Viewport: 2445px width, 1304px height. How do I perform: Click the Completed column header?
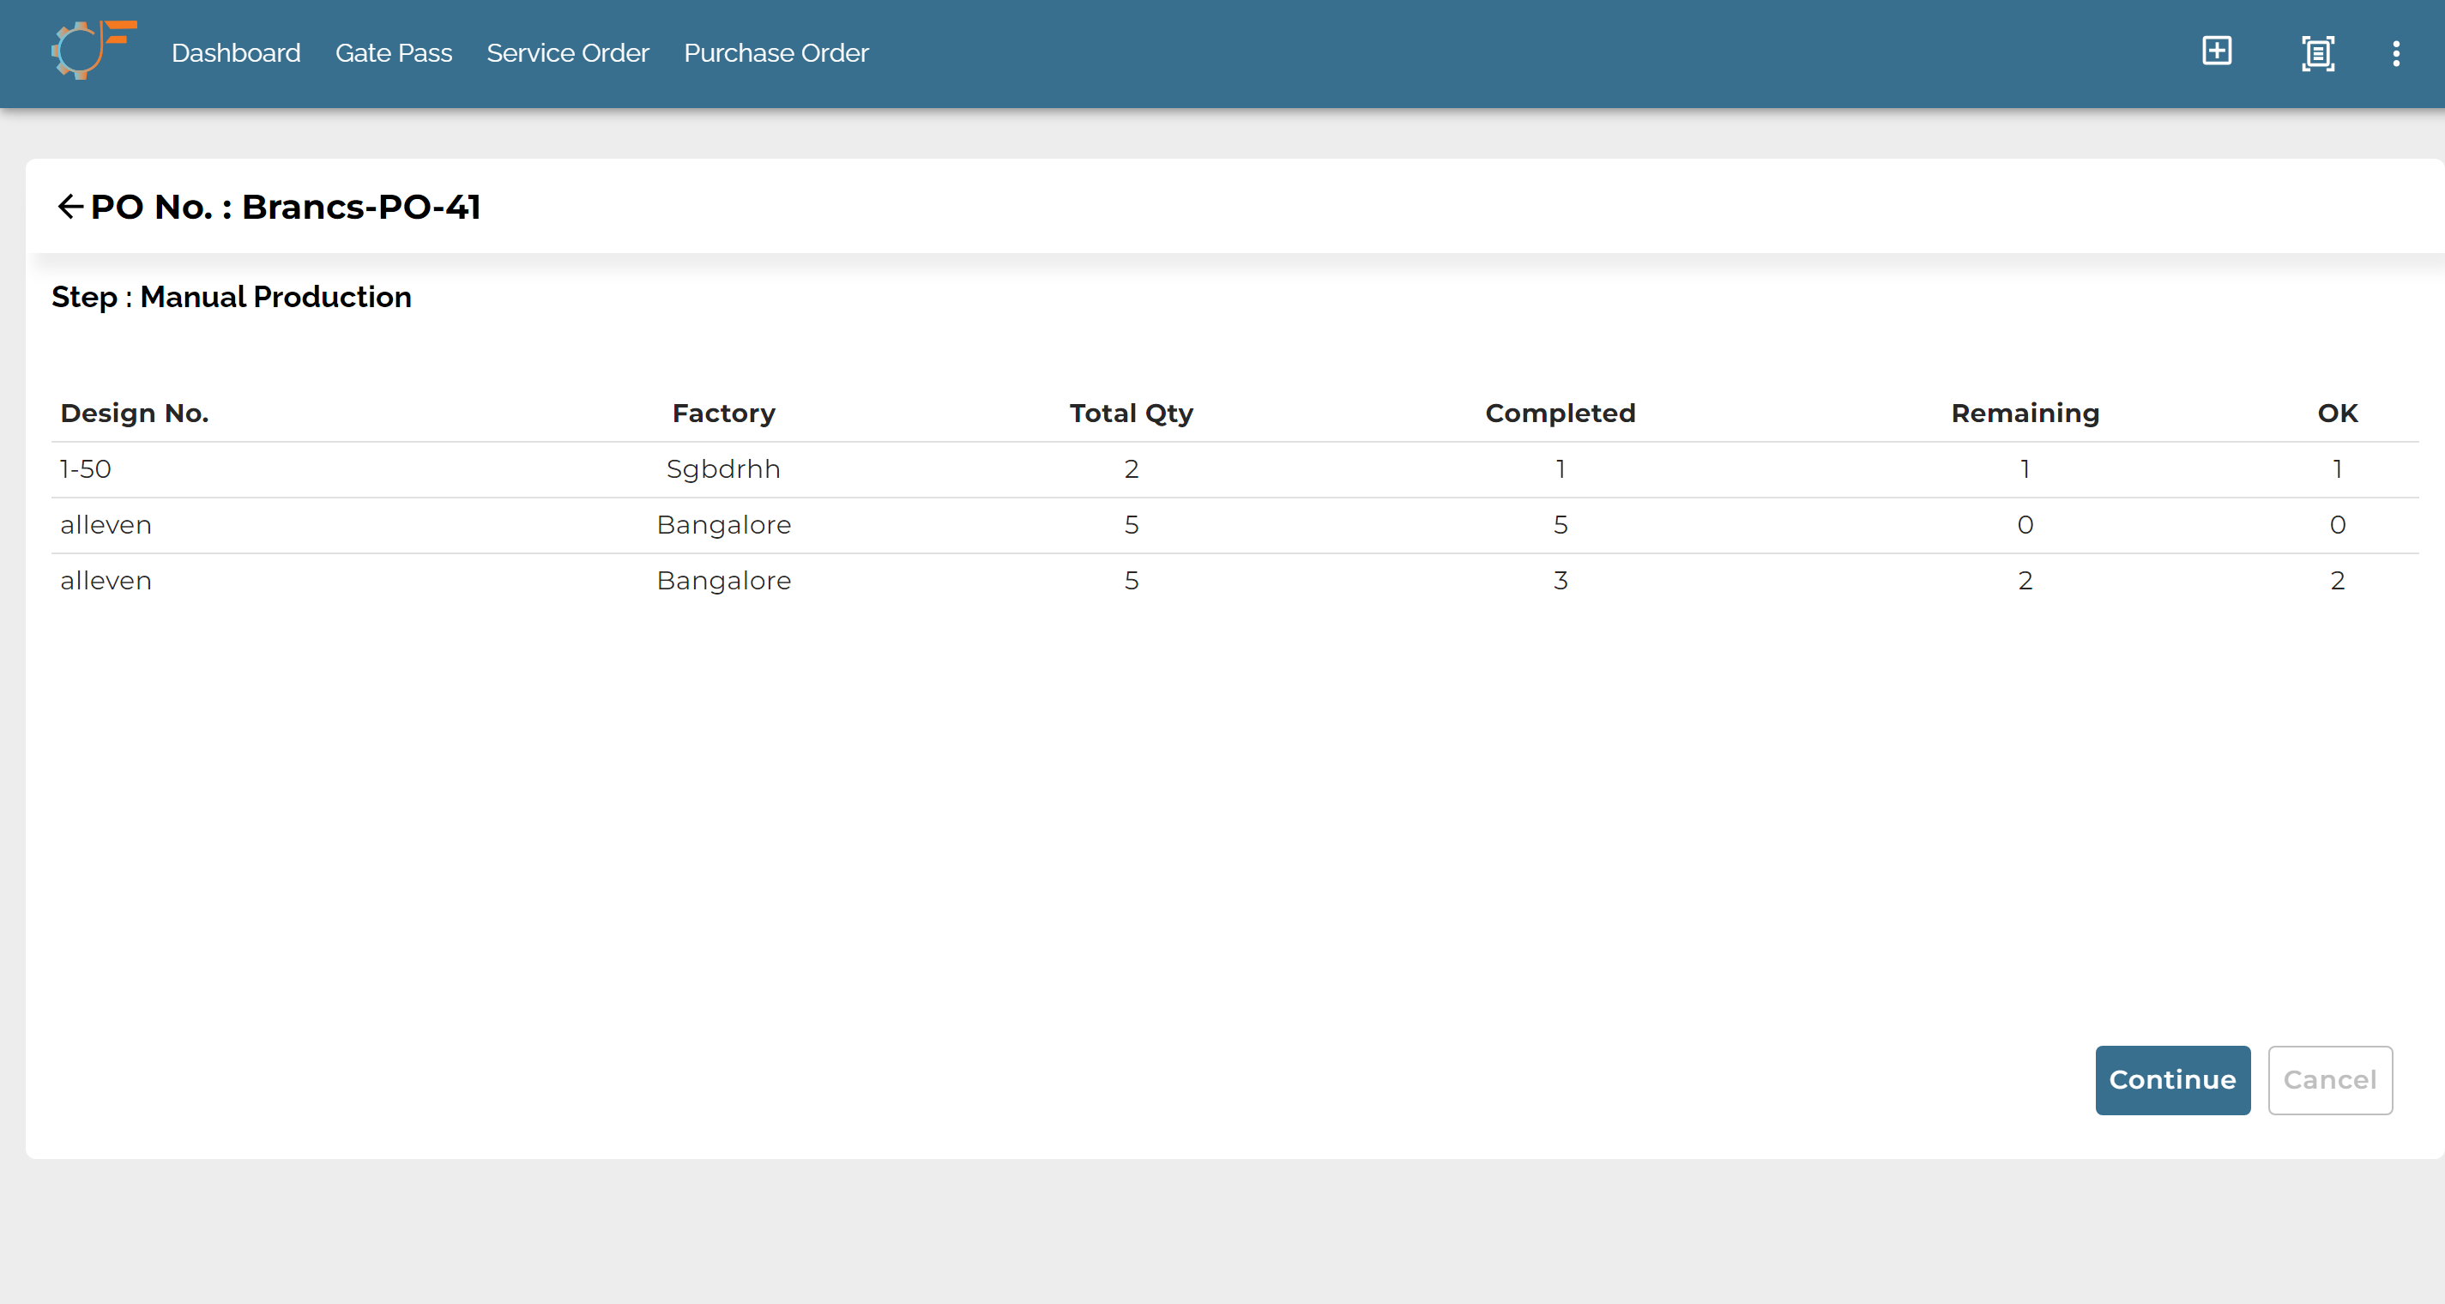click(x=1561, y=413)
